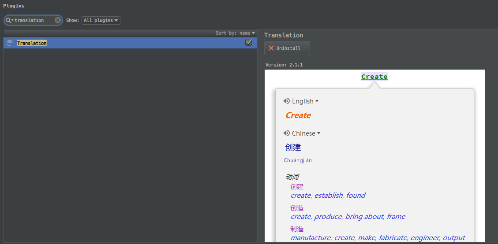
Task: Focus the plugin search text field
Action: click(33, 20)
